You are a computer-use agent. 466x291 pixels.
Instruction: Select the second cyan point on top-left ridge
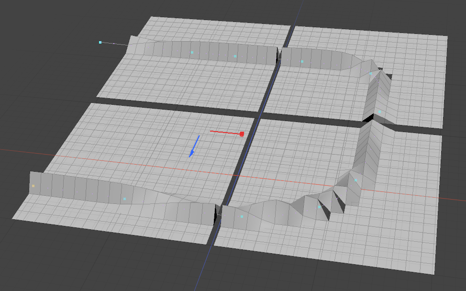click(235, 56)
